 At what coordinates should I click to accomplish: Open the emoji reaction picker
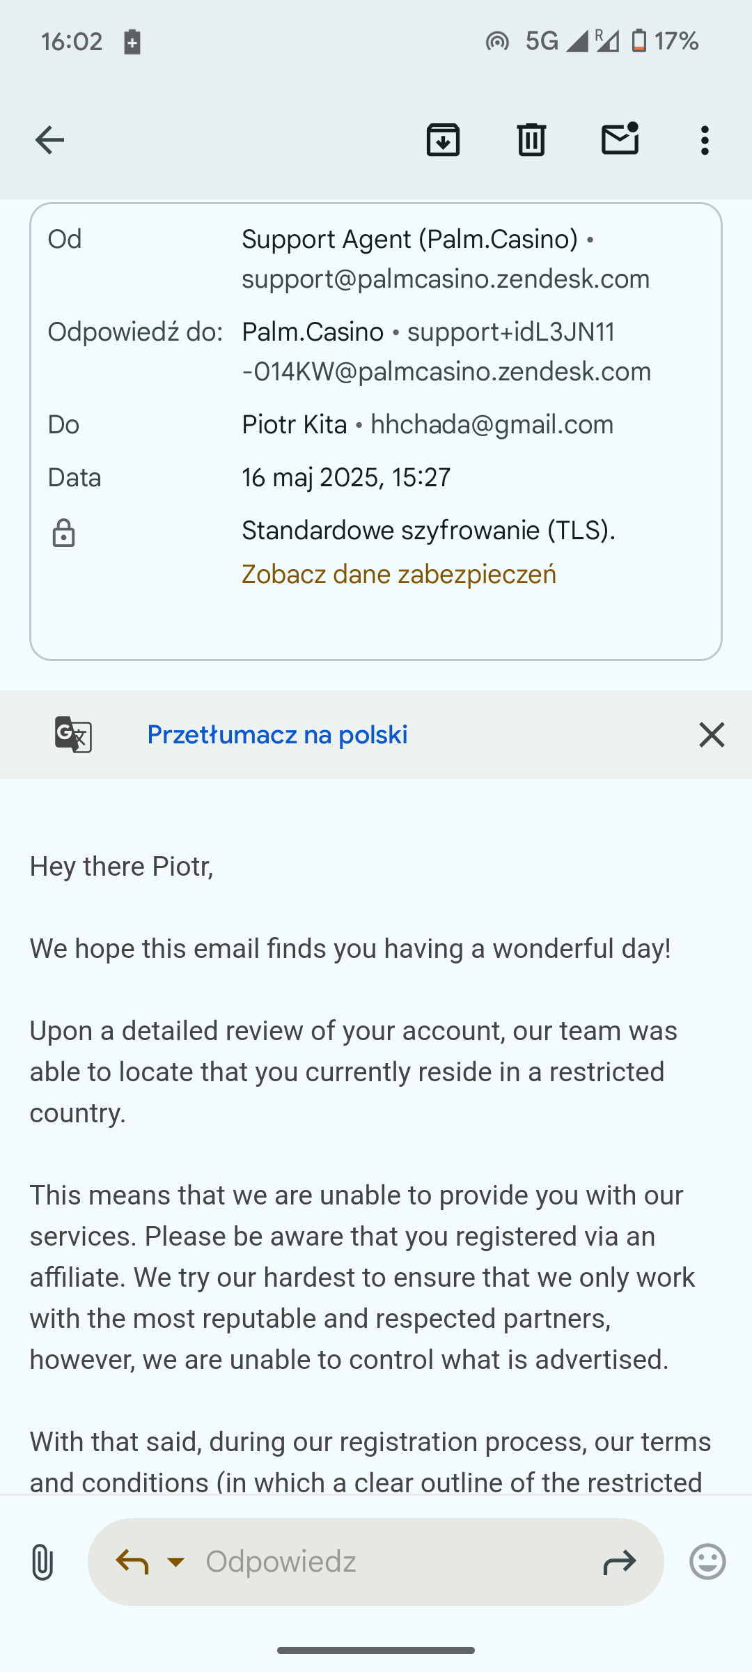(707, 1562)
